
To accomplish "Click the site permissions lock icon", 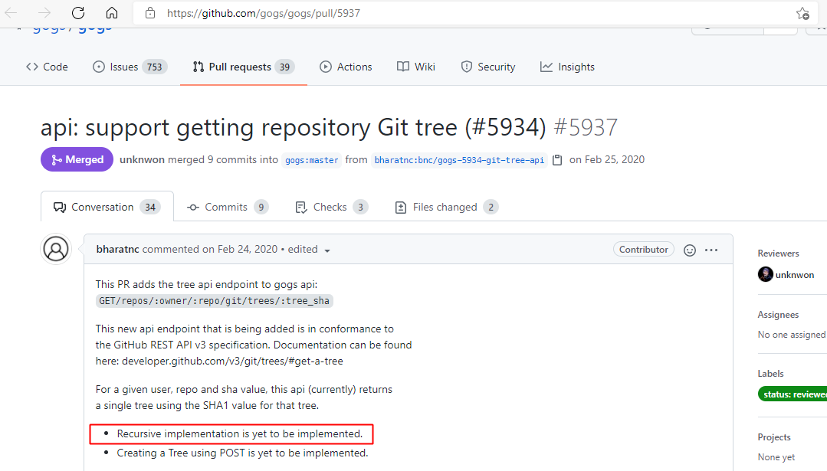I will (150, 12).
